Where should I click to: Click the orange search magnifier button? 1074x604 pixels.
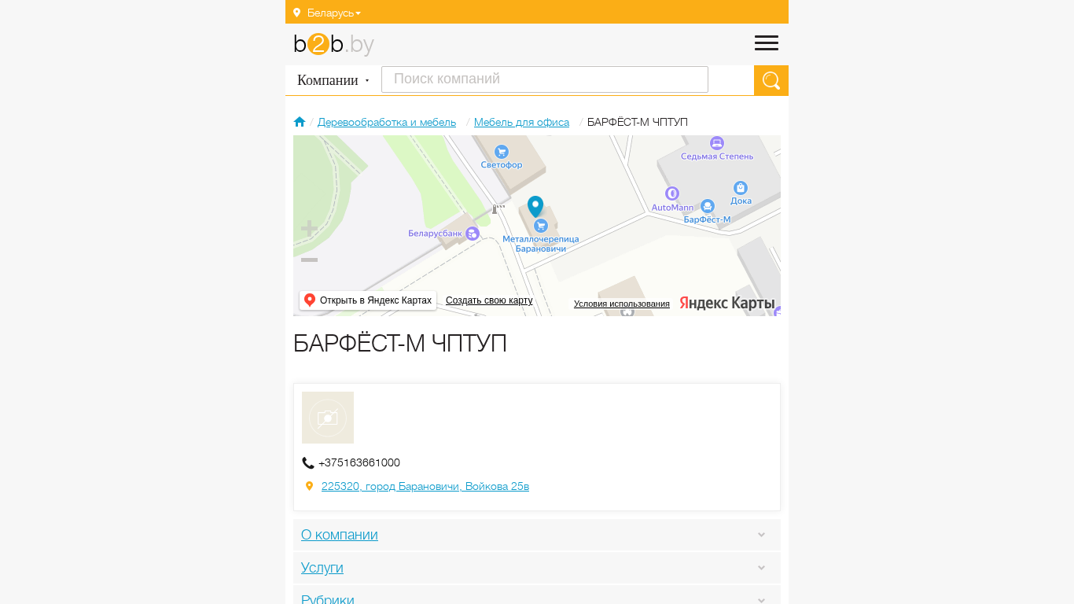771,80
